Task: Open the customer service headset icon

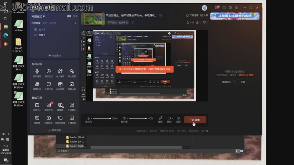Action: click(224, 8)
